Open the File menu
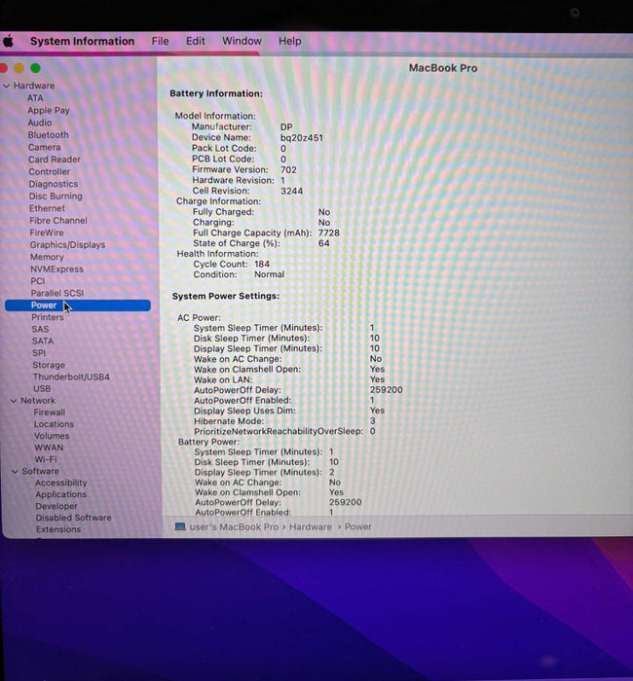 (x=160, y=41)
